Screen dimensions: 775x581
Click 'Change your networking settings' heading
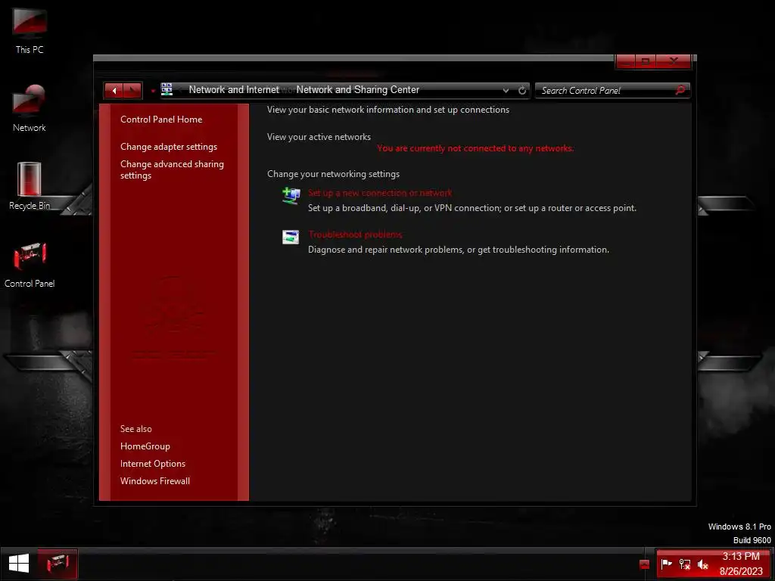pos(333,174)
